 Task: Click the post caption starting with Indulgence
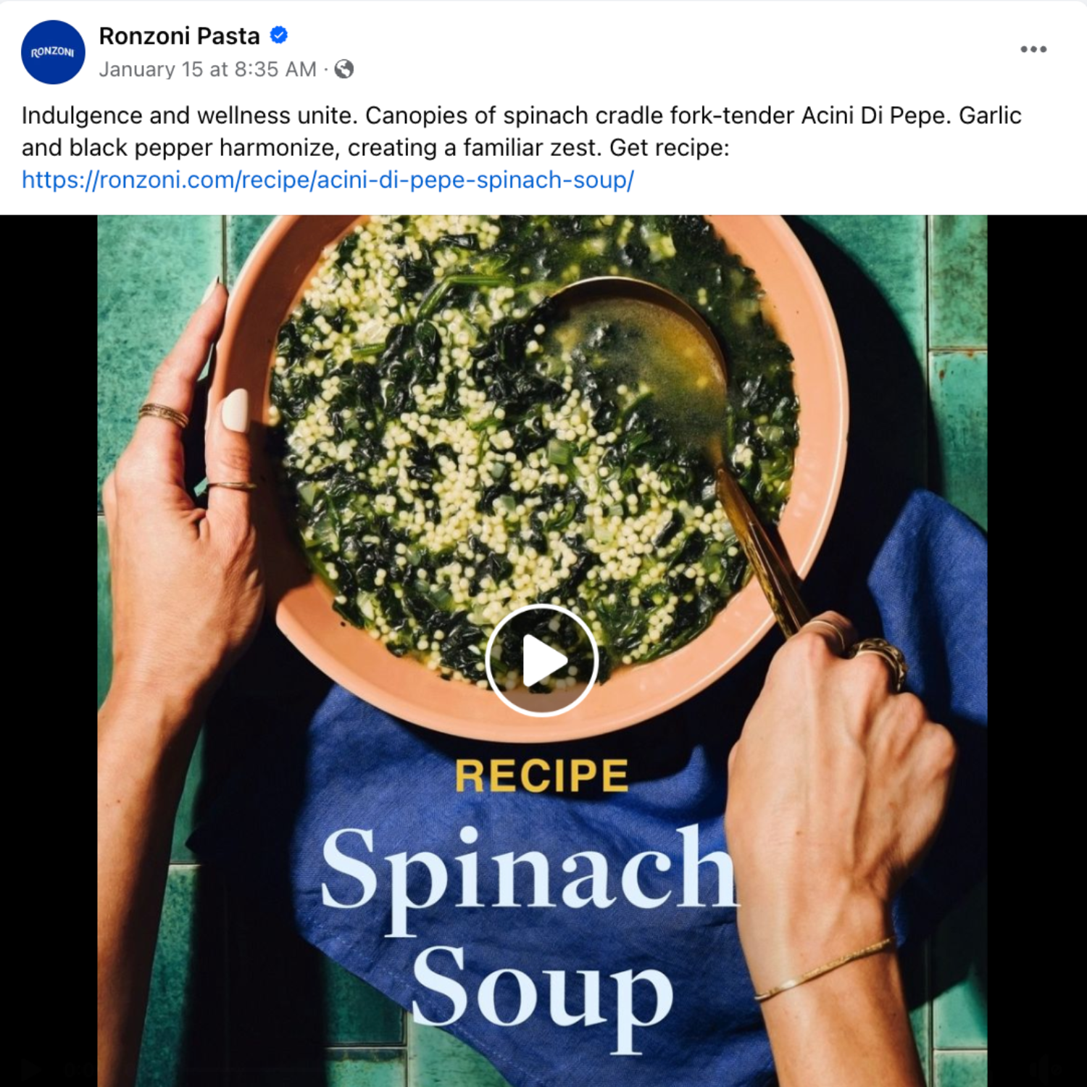522,131
